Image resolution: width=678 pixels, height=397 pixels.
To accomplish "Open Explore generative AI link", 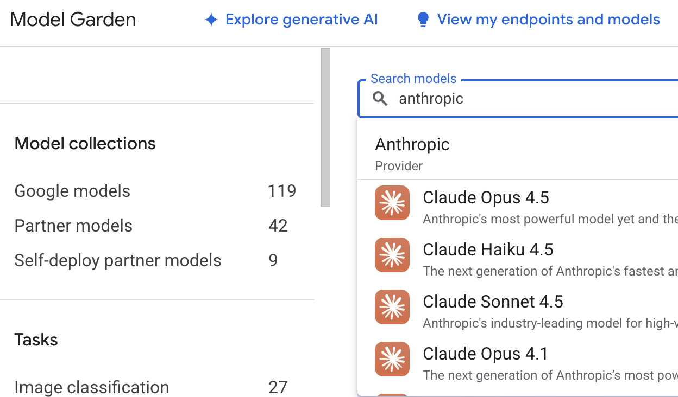I will pos(302,20).
